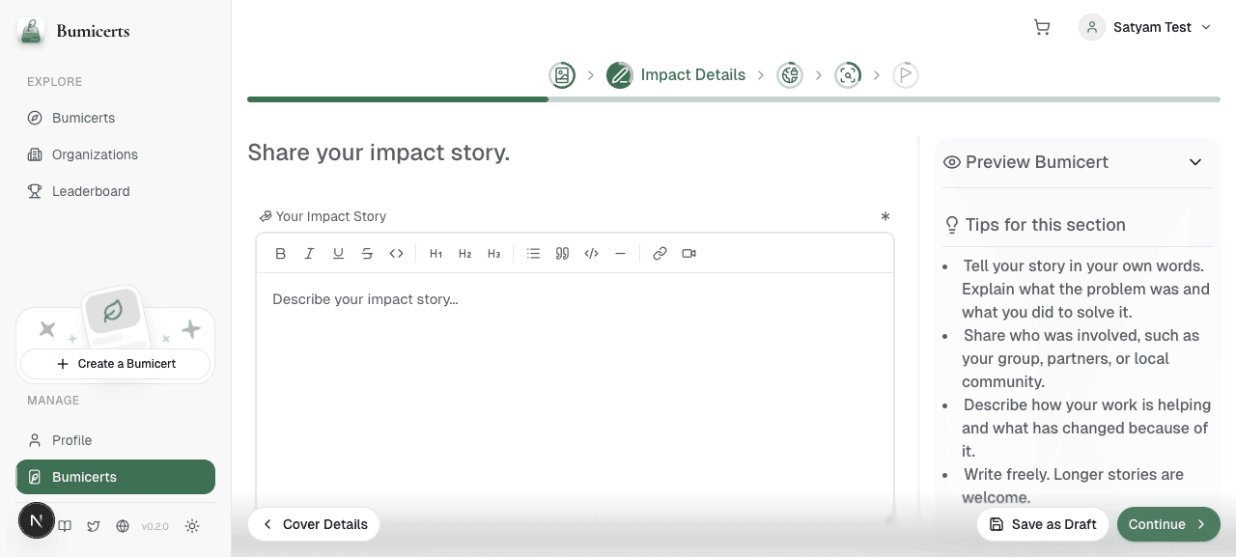Open the website globe icon
Screen dimensions: 1236x557
[123, 526]
